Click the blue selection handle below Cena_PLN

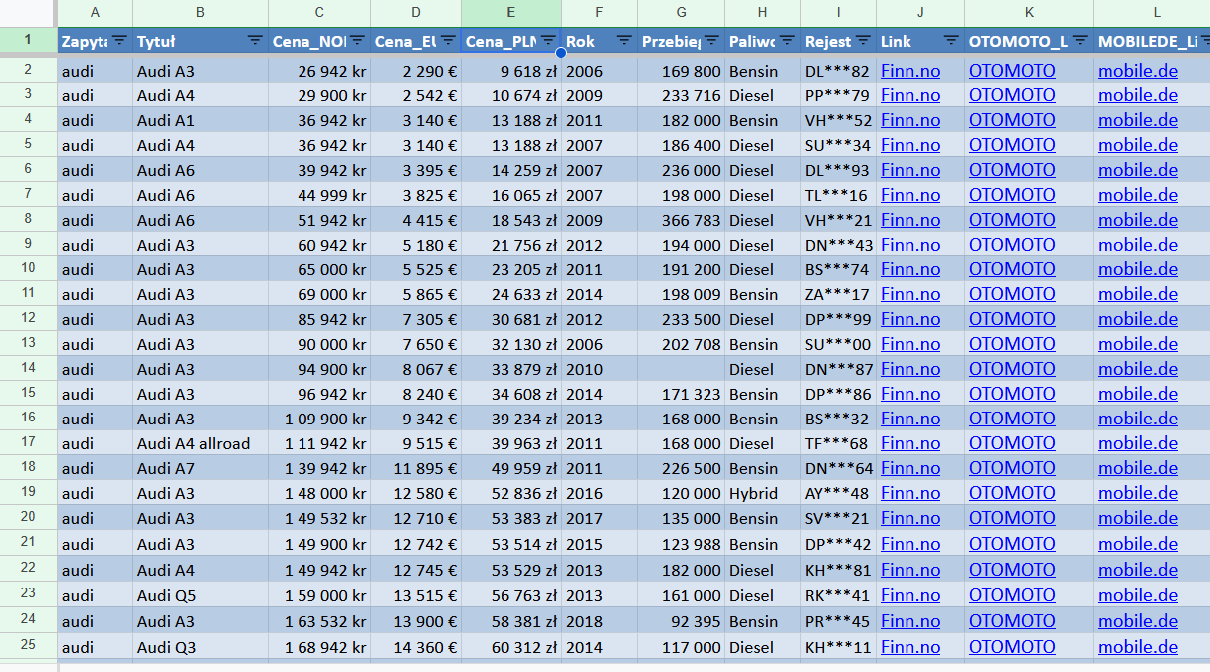click(x=561, y=53)
